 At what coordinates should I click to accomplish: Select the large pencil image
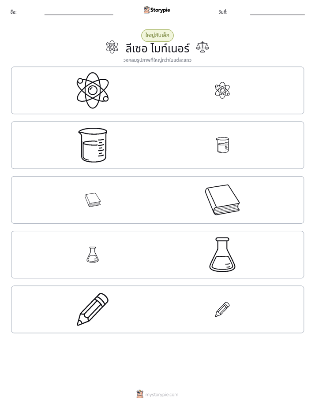point(93,309)
